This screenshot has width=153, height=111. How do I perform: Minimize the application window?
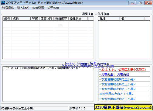[132, 3]
